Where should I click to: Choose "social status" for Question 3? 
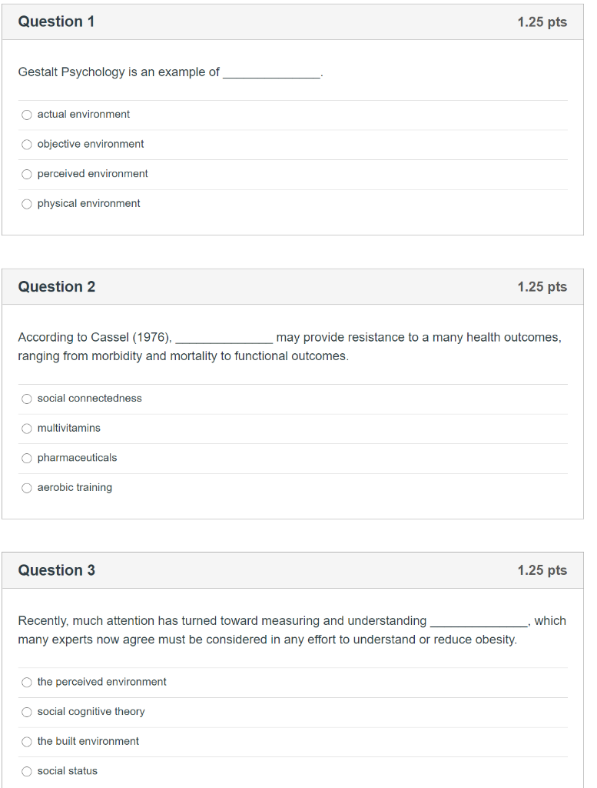[27, 770]
